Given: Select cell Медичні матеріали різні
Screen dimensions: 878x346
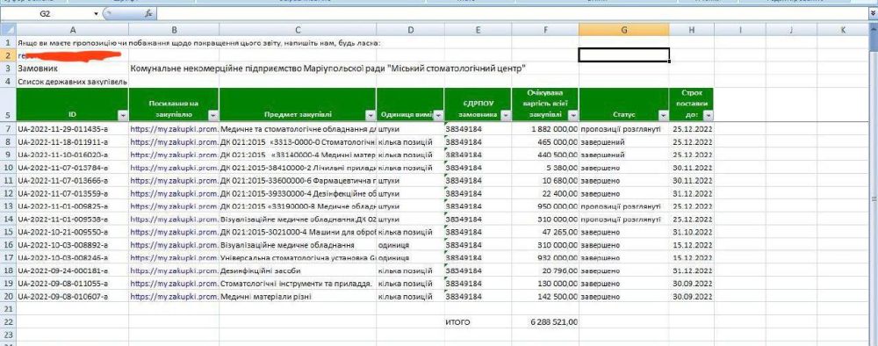Looking at the screenshot, I should (x=298, y=297).
